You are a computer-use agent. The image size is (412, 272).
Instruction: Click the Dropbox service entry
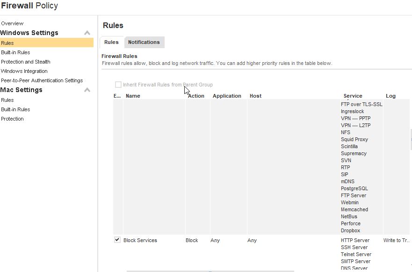(x=351, y=230)
